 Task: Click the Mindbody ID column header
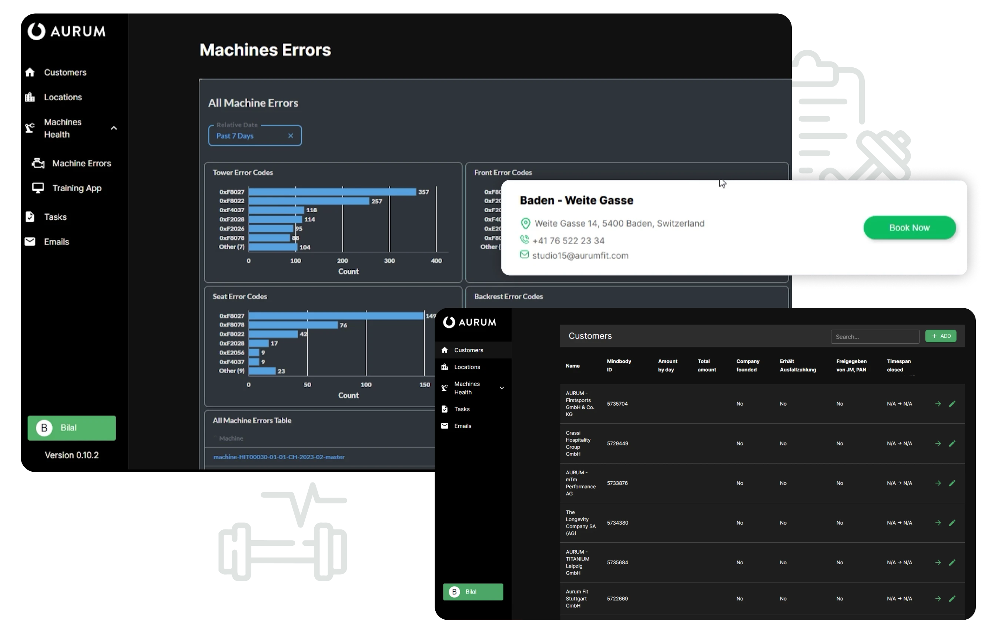pos(619,366)
